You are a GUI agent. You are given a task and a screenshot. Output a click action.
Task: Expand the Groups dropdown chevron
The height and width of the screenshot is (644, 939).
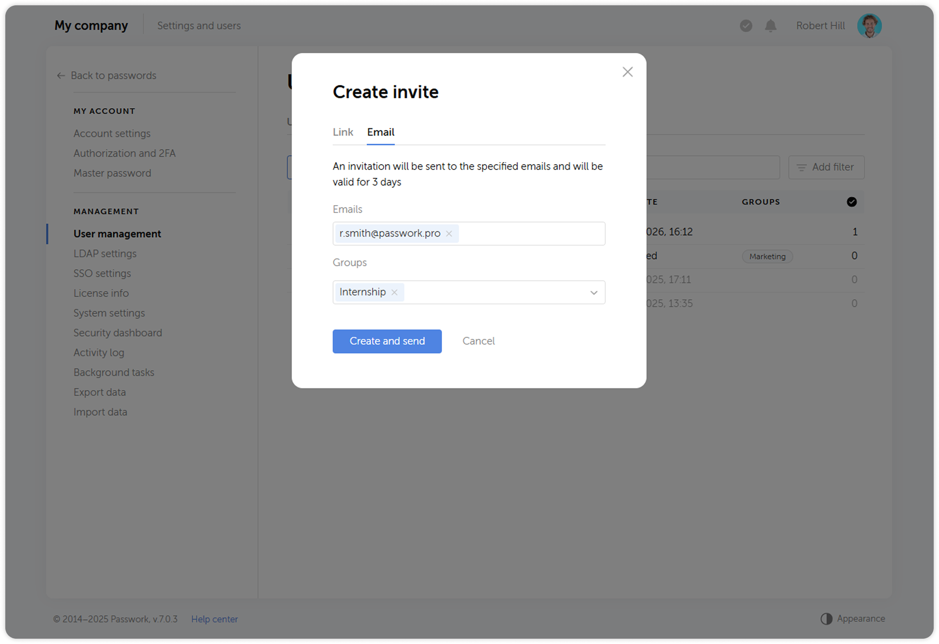point(594,292)
